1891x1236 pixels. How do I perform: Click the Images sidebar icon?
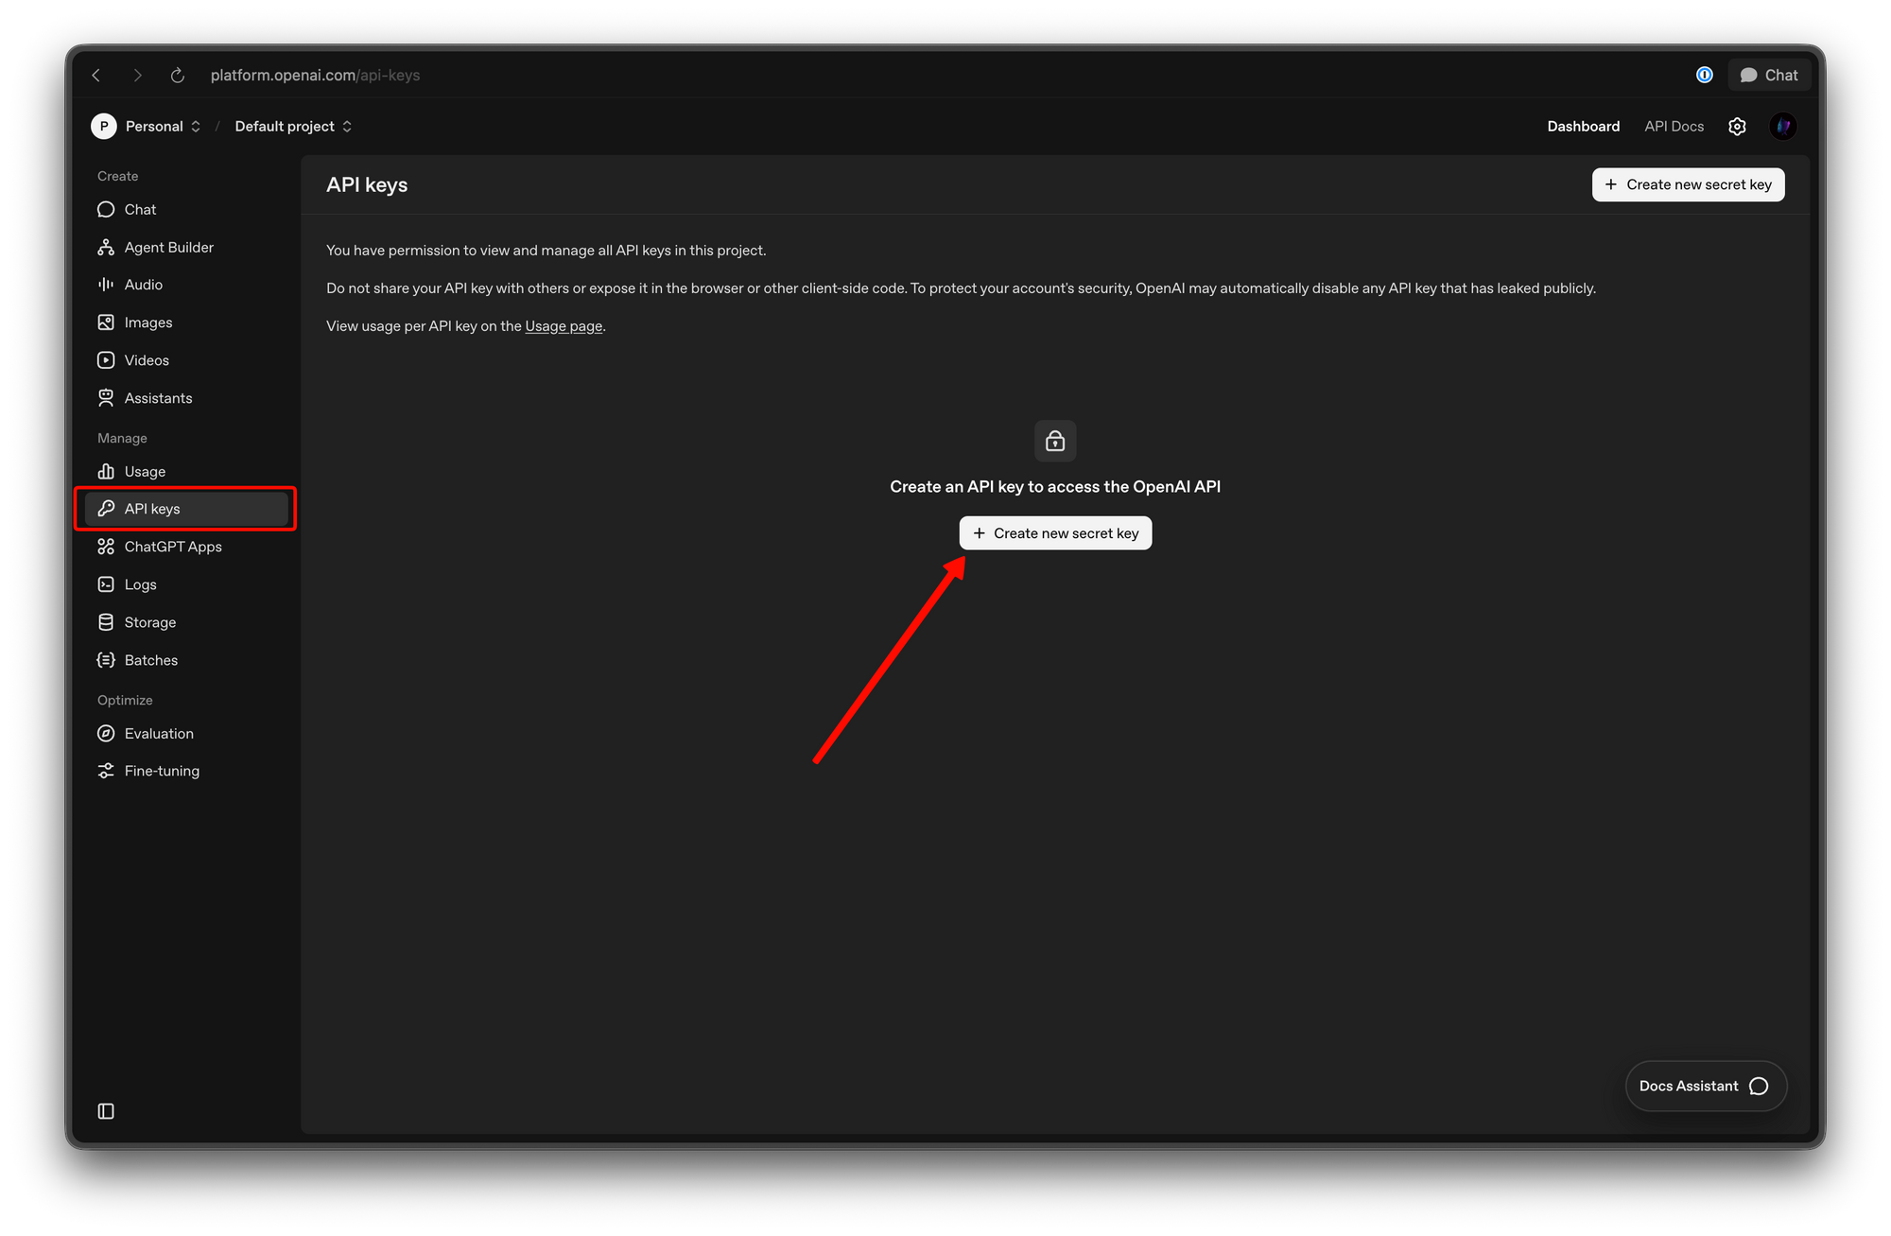coord(106,322)
